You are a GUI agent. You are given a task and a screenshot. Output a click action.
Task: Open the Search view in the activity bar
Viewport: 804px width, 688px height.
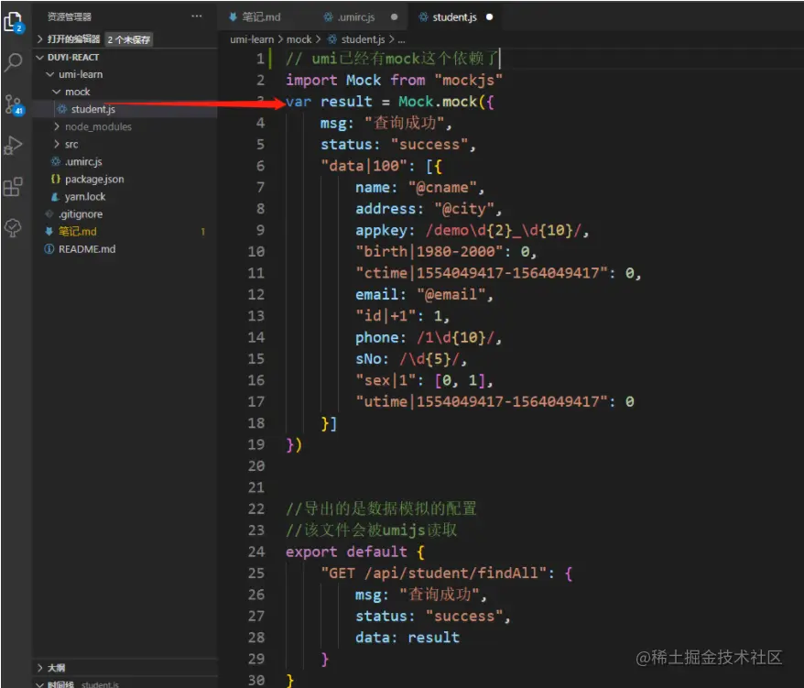coord(13,62)
